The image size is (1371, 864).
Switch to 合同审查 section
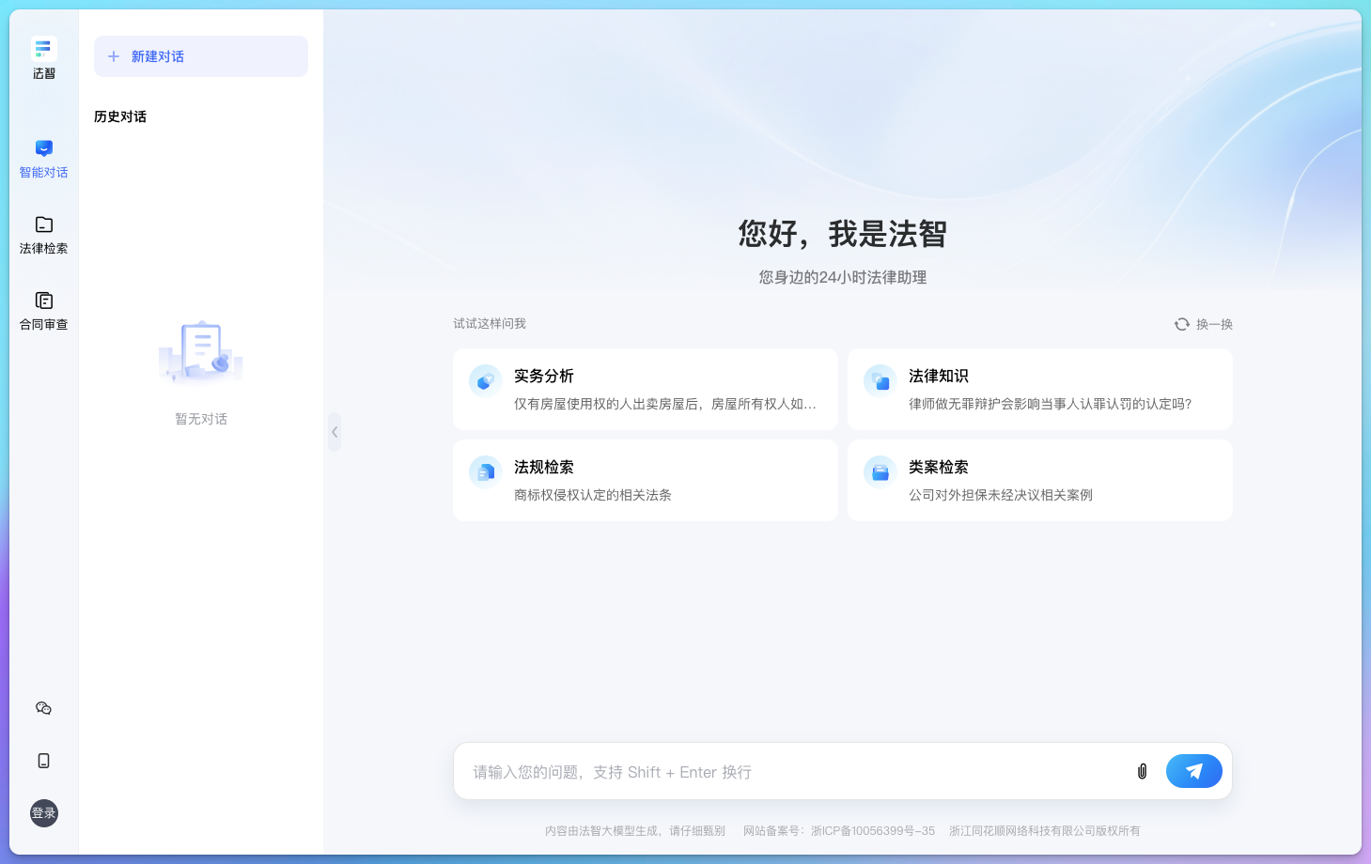43,311
